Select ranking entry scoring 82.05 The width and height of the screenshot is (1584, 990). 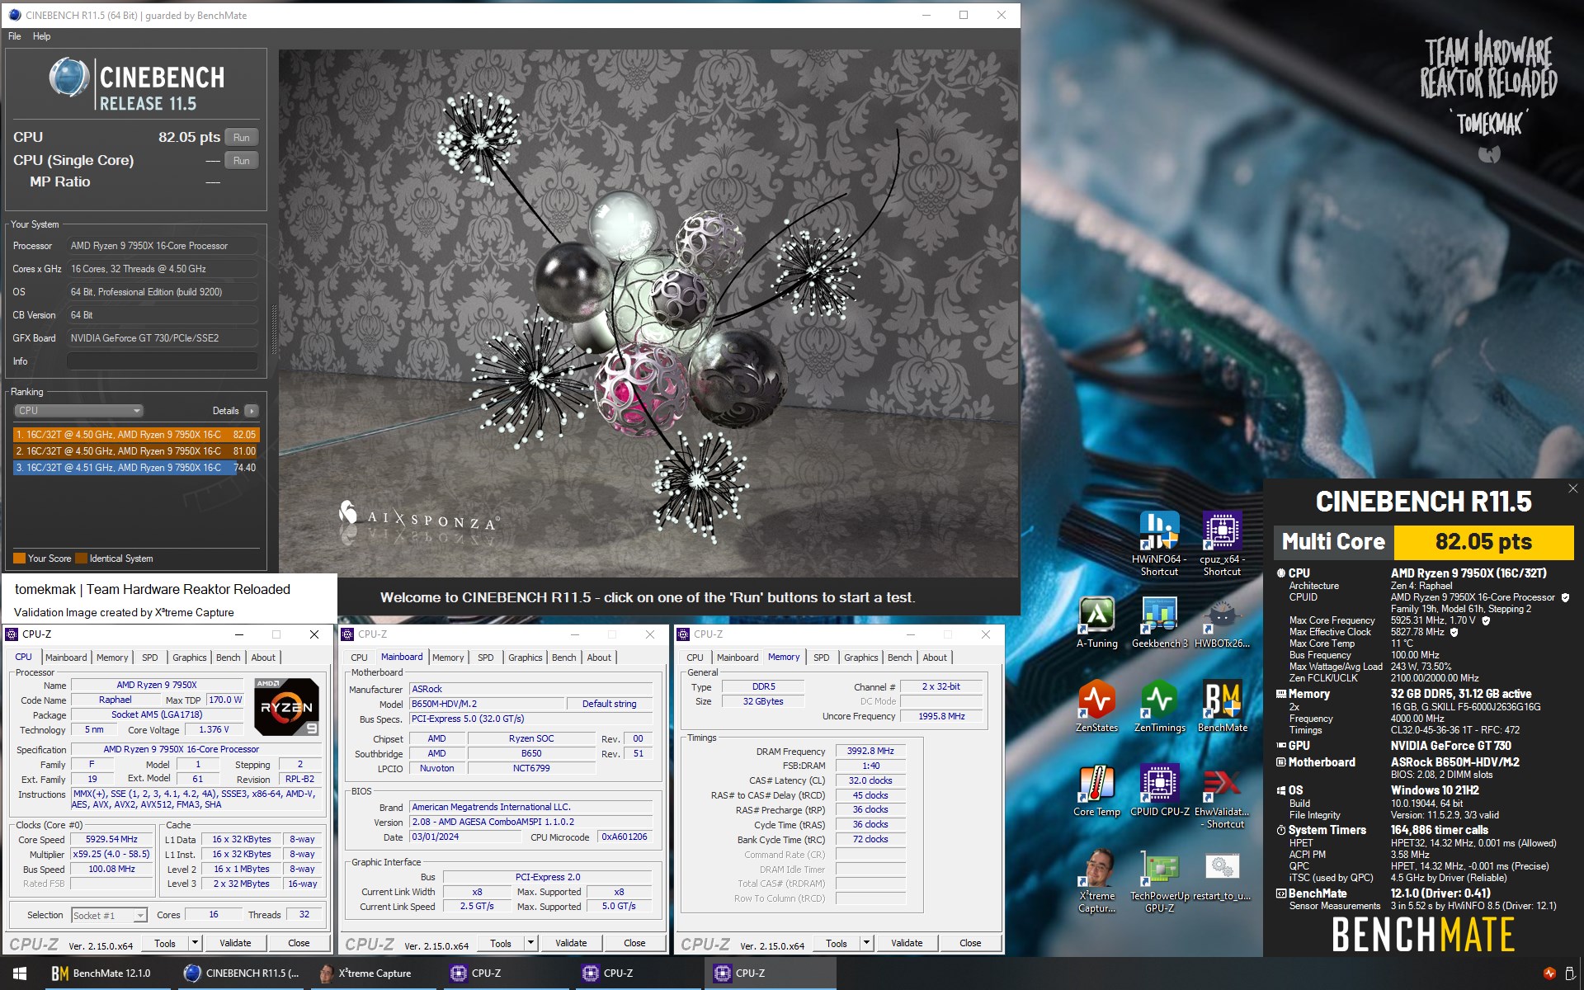tap(136, 435)
